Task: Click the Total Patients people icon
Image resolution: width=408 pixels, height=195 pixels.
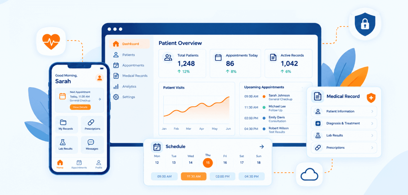Action: click(168, 57)
